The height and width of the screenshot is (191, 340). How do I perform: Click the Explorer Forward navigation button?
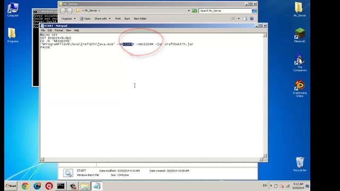click(x=70, y=11)
